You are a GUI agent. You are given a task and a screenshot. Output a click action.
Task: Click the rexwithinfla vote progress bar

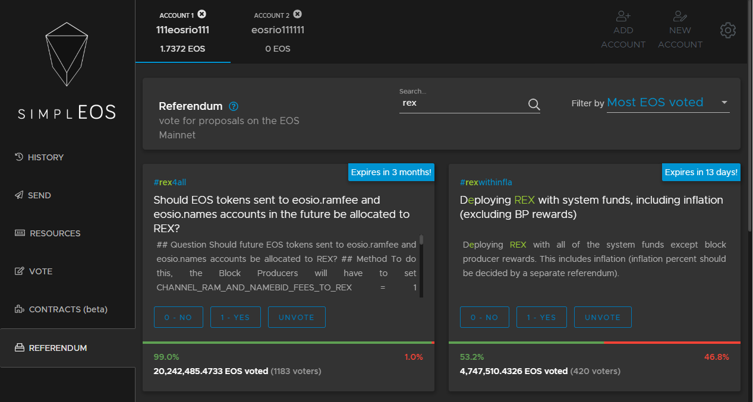[x=594, y=343]
